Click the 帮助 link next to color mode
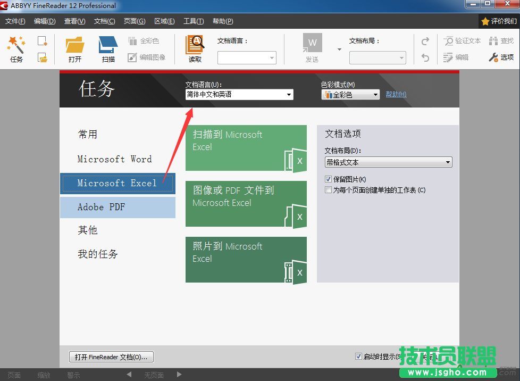The image size is (520, 381). click(x=396, y=94)
